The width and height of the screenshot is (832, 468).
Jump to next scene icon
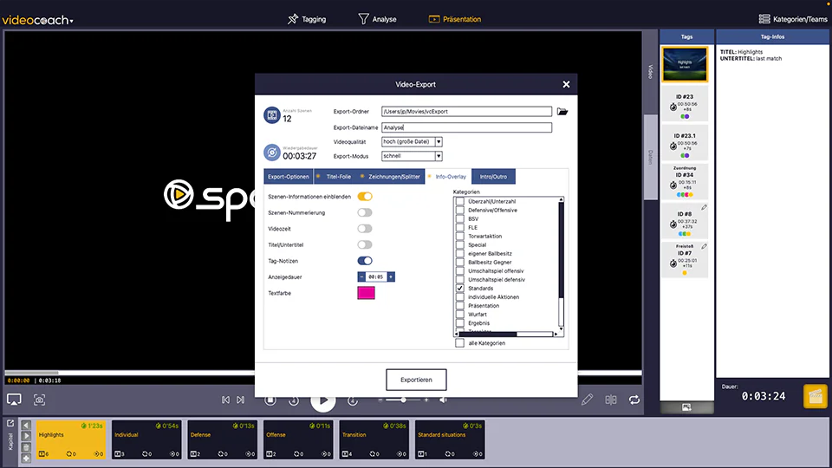click(x=240, y=400)
